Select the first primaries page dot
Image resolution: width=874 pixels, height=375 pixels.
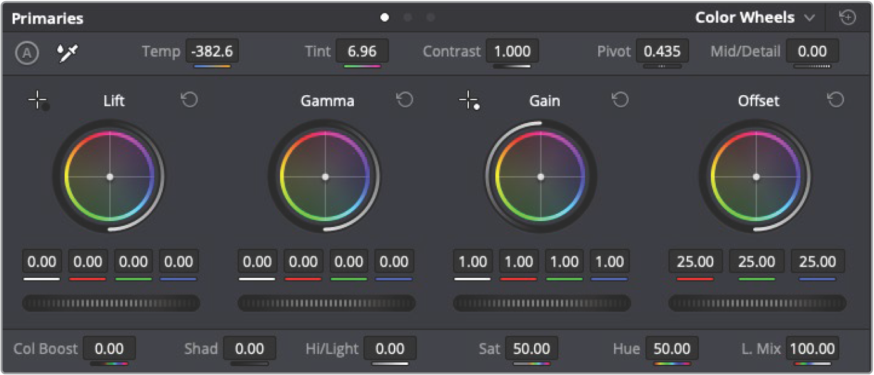384,18
